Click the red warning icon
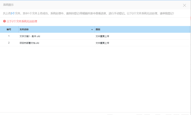Viewport: 191px width, 115px height. pos(4,21)
